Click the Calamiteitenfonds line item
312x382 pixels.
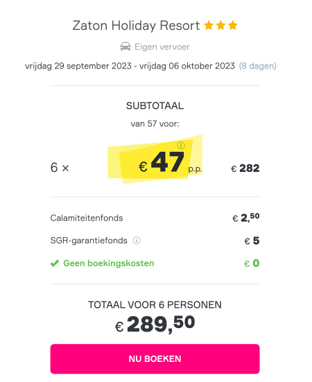click(x=155, y=218)
